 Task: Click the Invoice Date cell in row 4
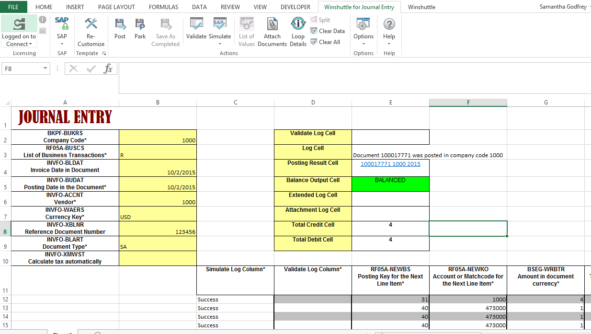158,168
